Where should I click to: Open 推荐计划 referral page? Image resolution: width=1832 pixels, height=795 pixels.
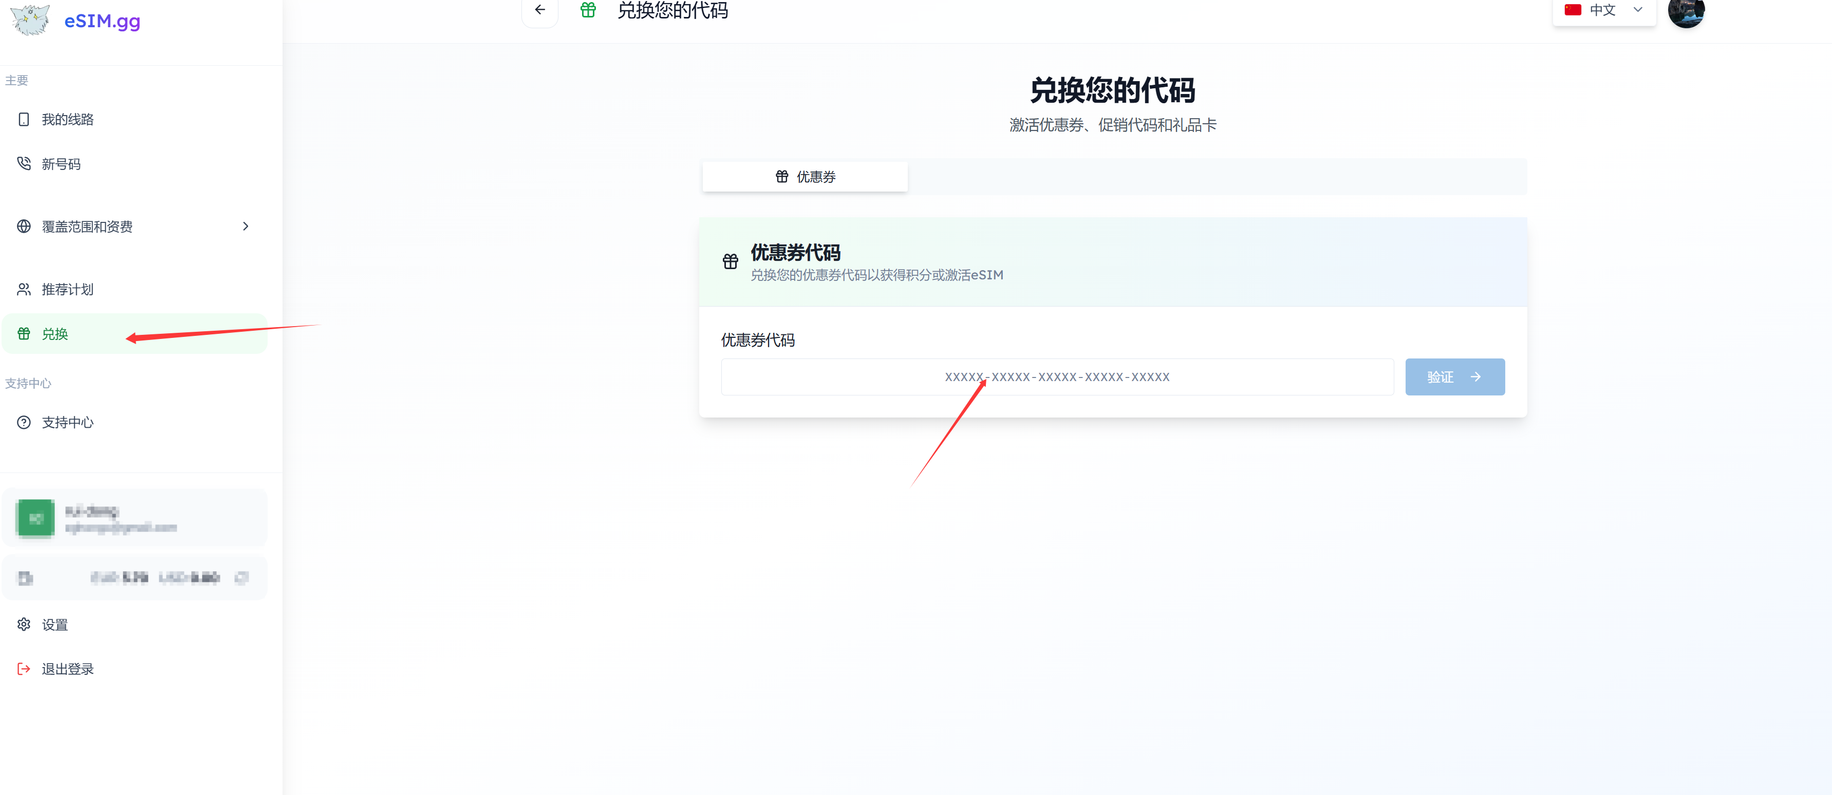pos(135,290)
